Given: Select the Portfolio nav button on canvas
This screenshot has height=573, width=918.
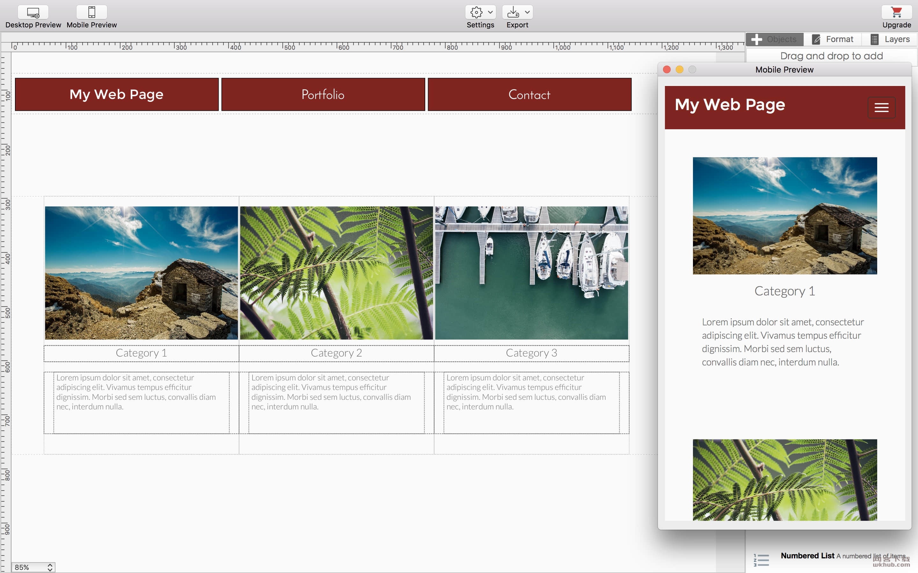Looking at the screenshot, I should [323, 94].
